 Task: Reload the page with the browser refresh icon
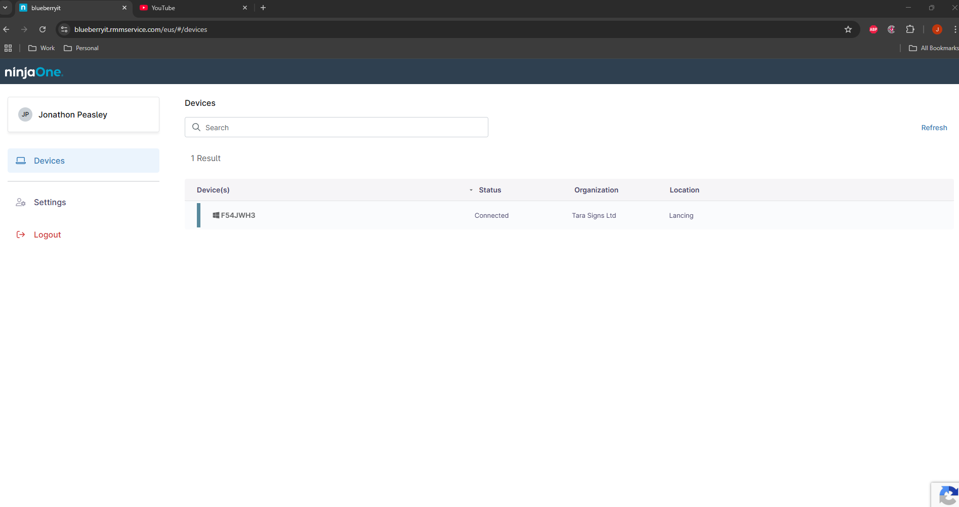click(x=43, y=29)
